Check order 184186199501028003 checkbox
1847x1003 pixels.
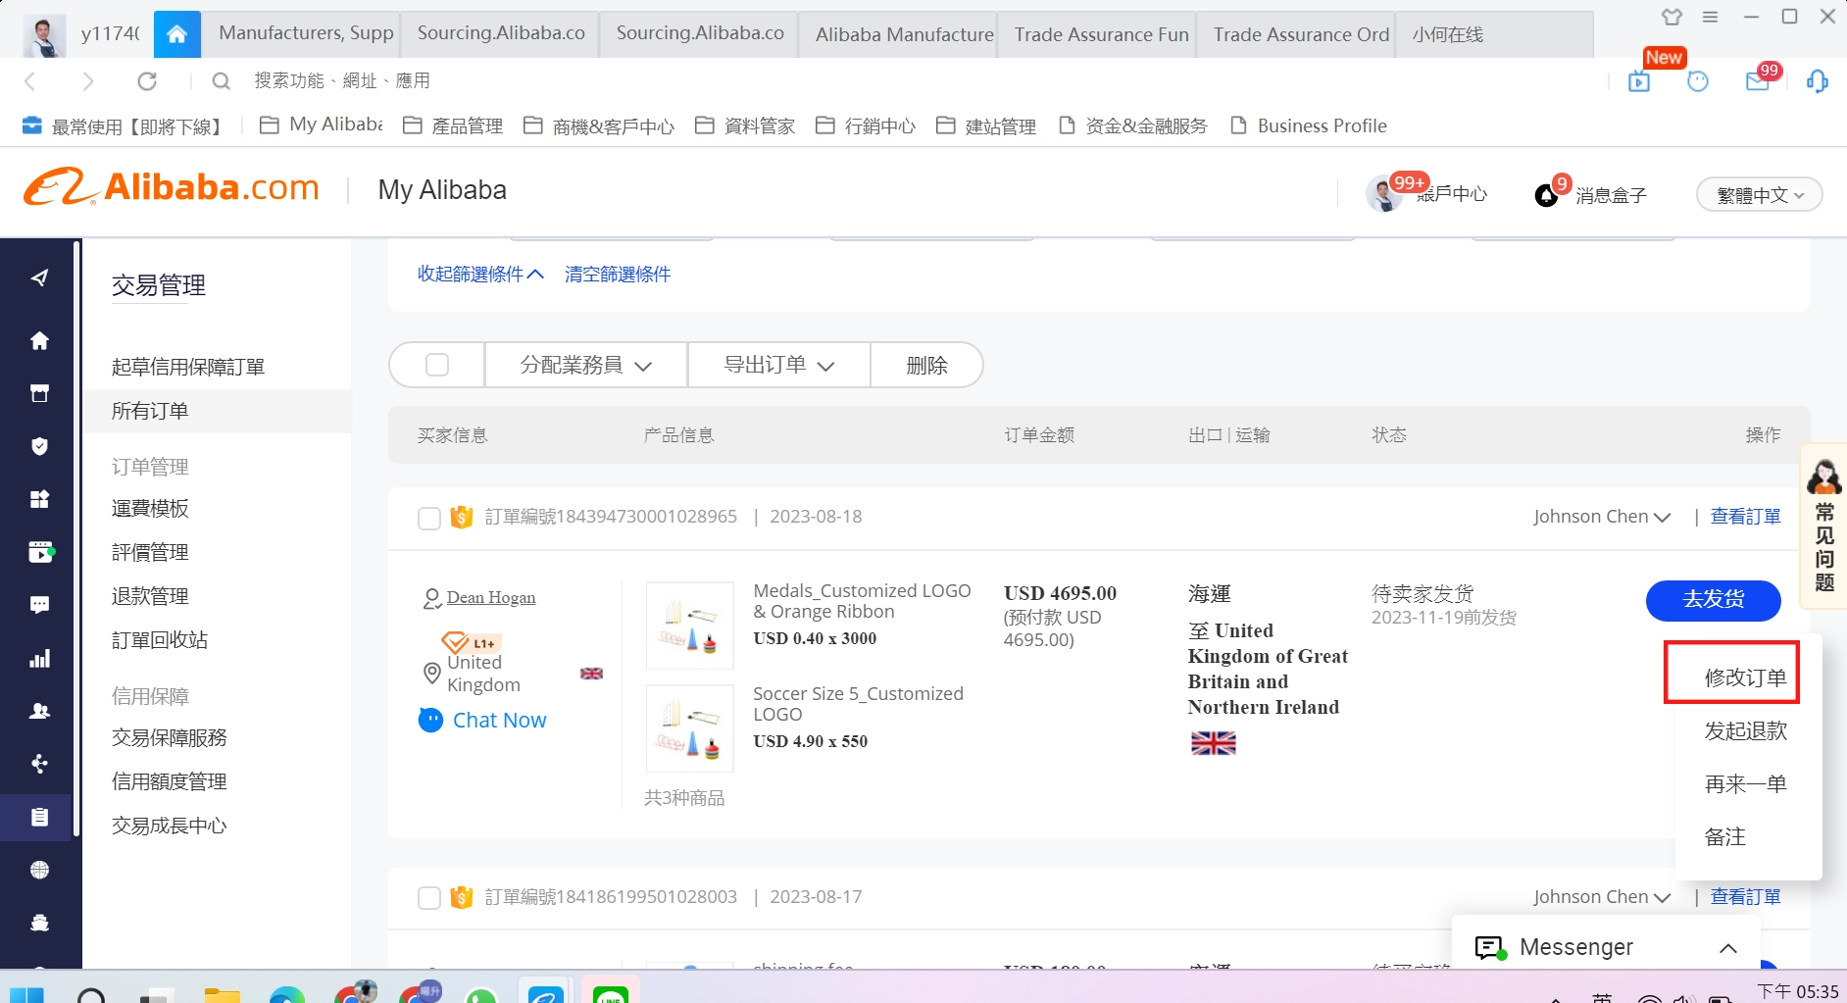(429, 898)
